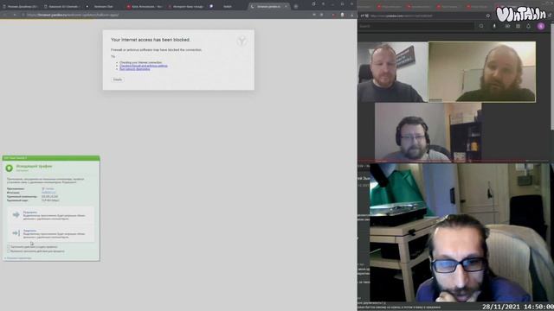554x311 pixels.
Task: Open the YouTube notifications bell
Action: point(528,26)
